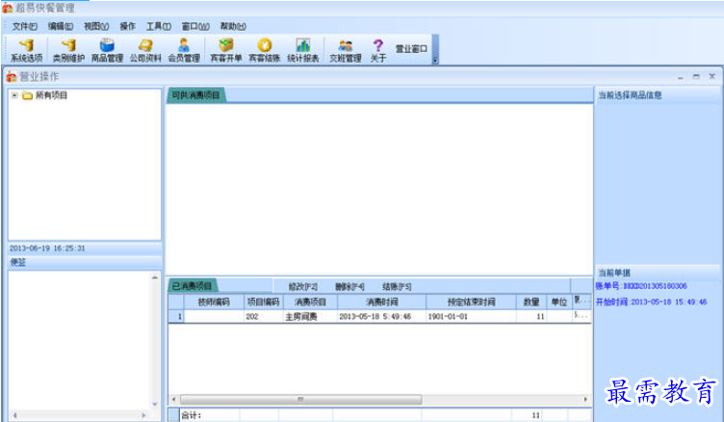This screenshot has width=724, height=422.
Task: Click the 关于 question mark icon
Action: tap(378, 49)
